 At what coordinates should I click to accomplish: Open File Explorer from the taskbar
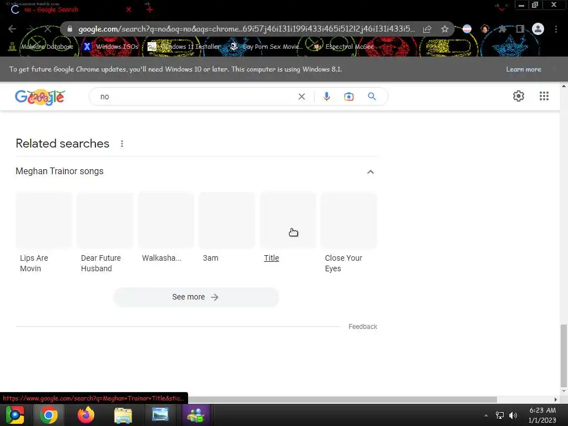tap(123, 415)
